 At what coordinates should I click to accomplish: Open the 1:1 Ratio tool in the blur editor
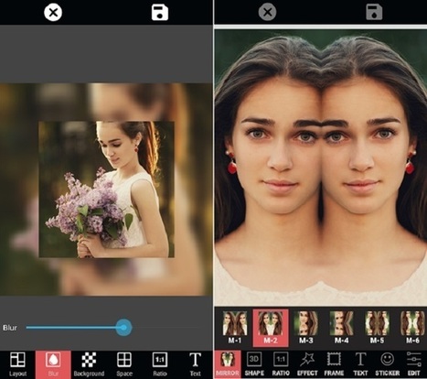tap(160, 364)
